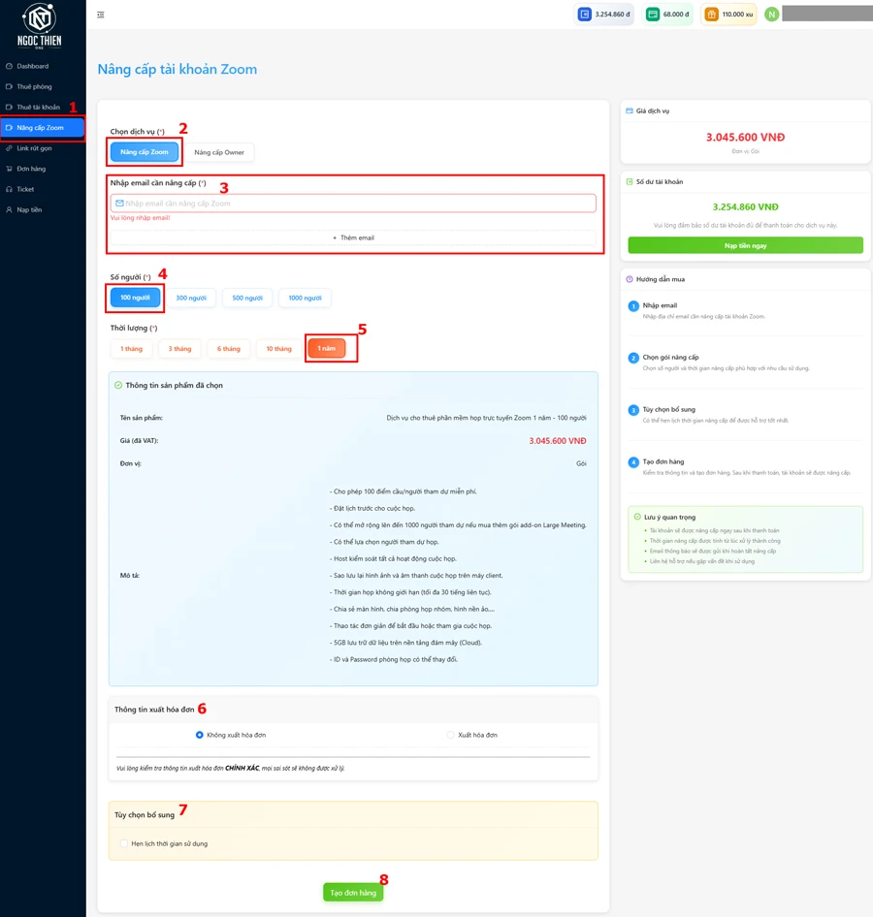Select the 6 tháng duration

(x=229, y=349)
